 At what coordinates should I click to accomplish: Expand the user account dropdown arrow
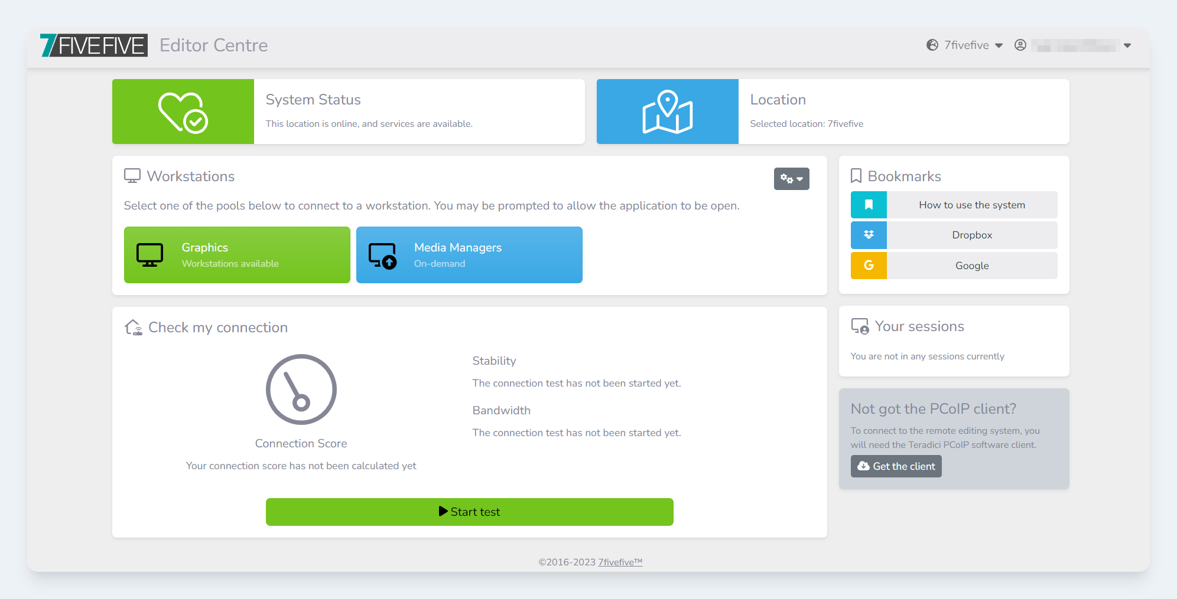1127,45
